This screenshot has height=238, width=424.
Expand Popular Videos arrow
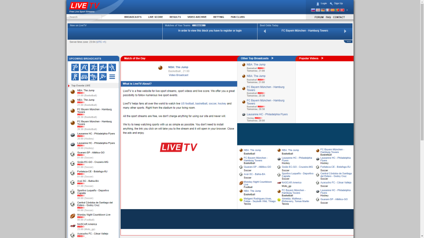click(x=322, y=58)
